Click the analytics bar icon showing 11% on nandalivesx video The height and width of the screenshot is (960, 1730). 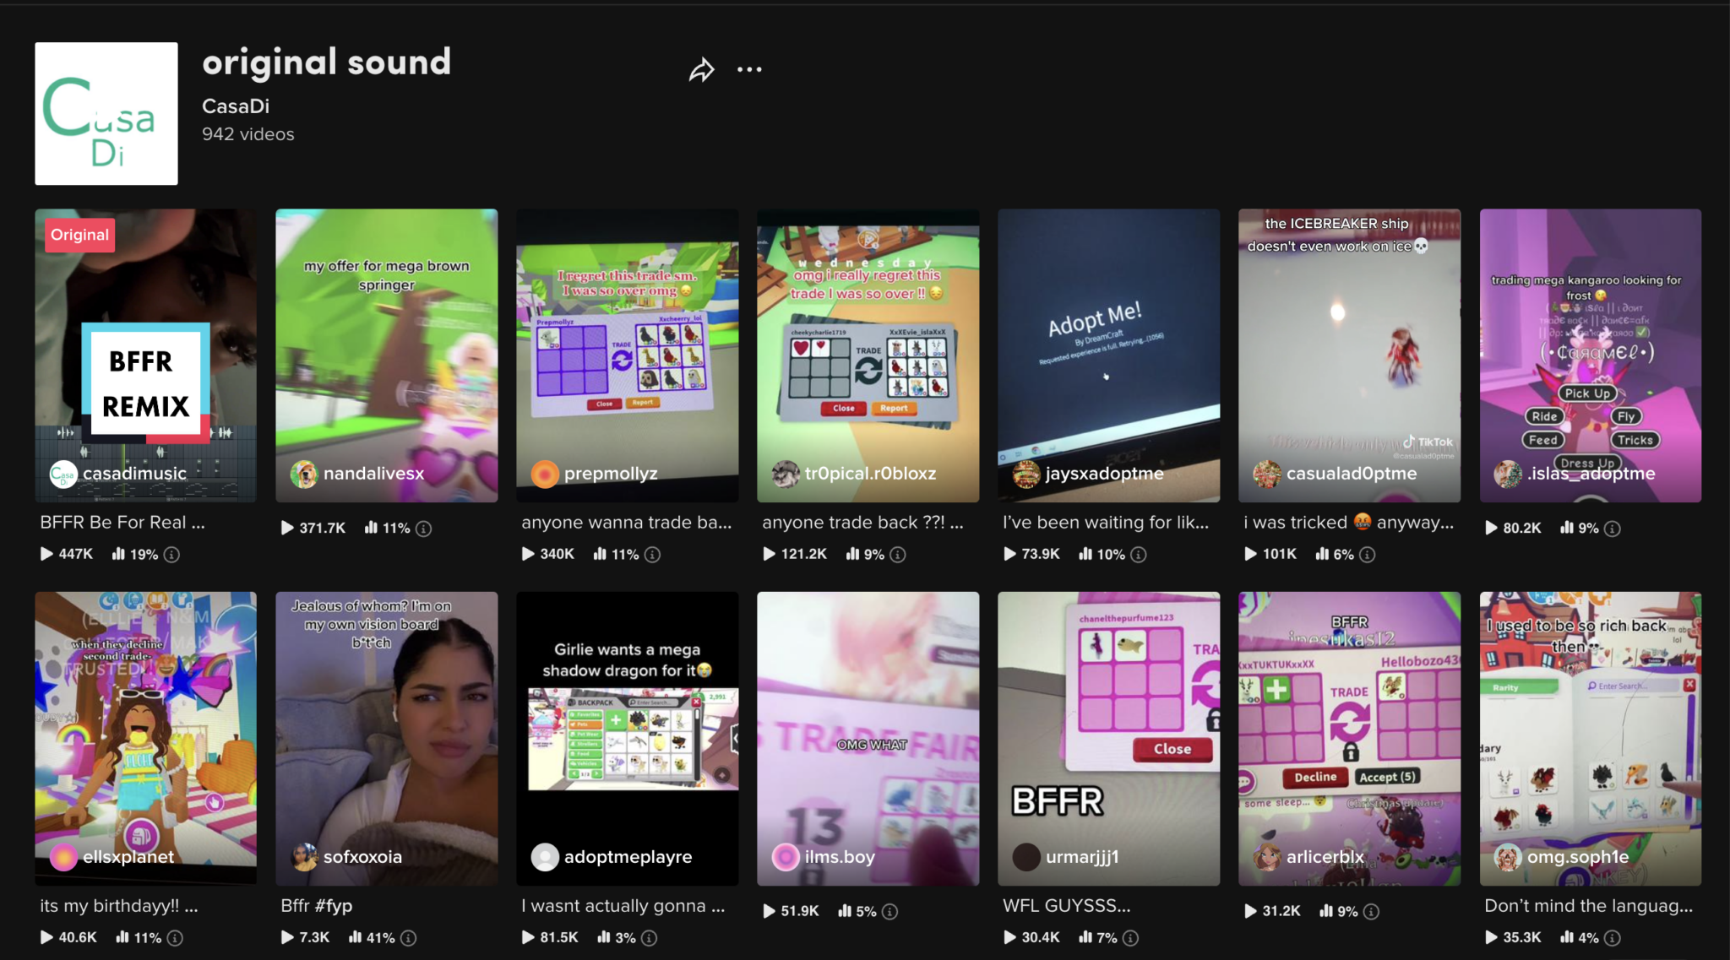(x=373, y=528)
